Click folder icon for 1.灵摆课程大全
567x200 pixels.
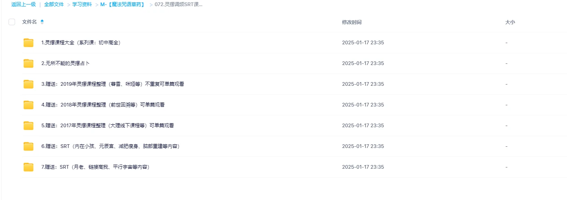[x=28, y=43]
